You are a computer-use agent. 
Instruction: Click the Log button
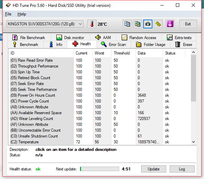(182, 169)
